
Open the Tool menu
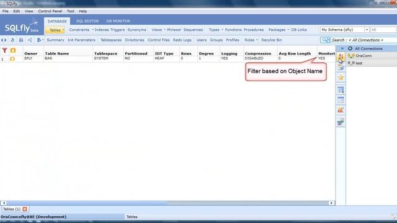[70, 11]
